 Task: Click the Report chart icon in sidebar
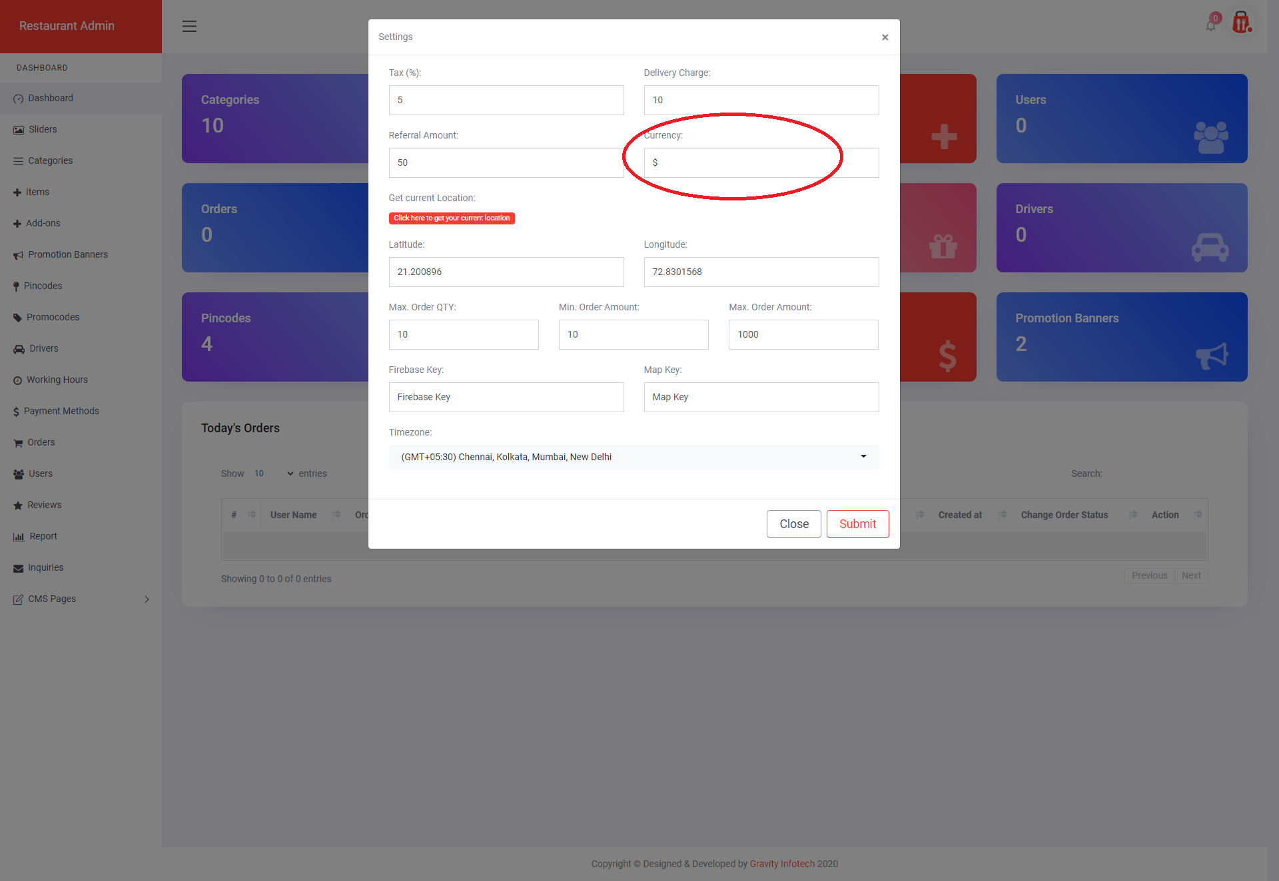(x=19, y=537)
